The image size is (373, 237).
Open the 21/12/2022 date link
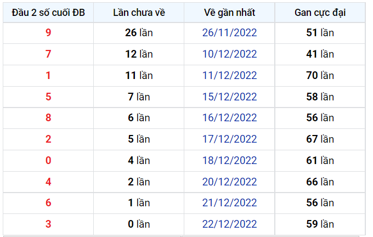click(x=229, y=203)
